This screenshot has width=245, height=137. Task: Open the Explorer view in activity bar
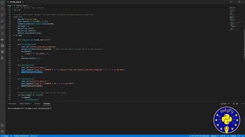[2, 3]
